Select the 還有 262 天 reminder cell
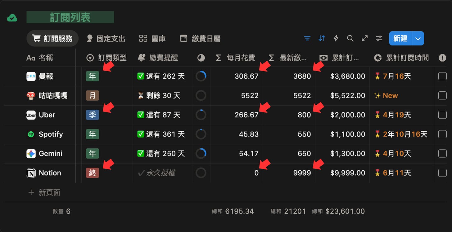The image size is (452, 232). point(163,76)
